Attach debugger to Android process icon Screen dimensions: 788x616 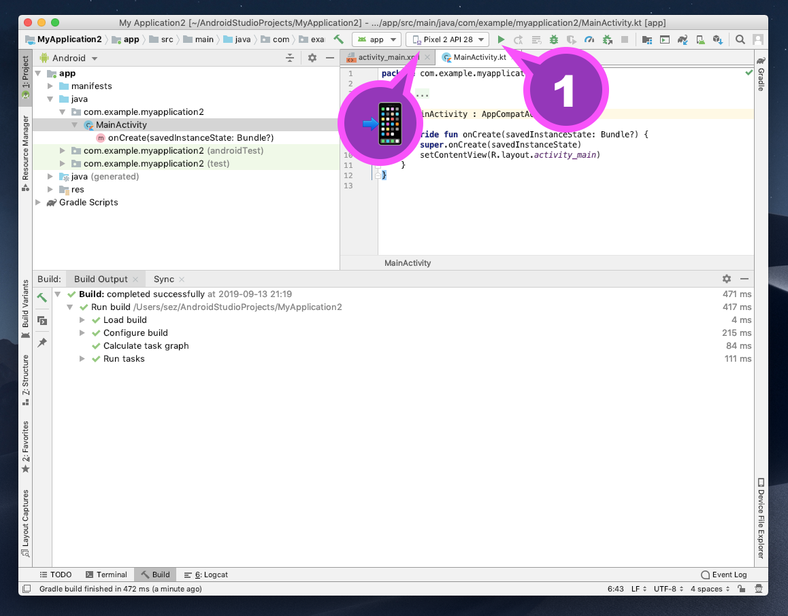[607, 39]
